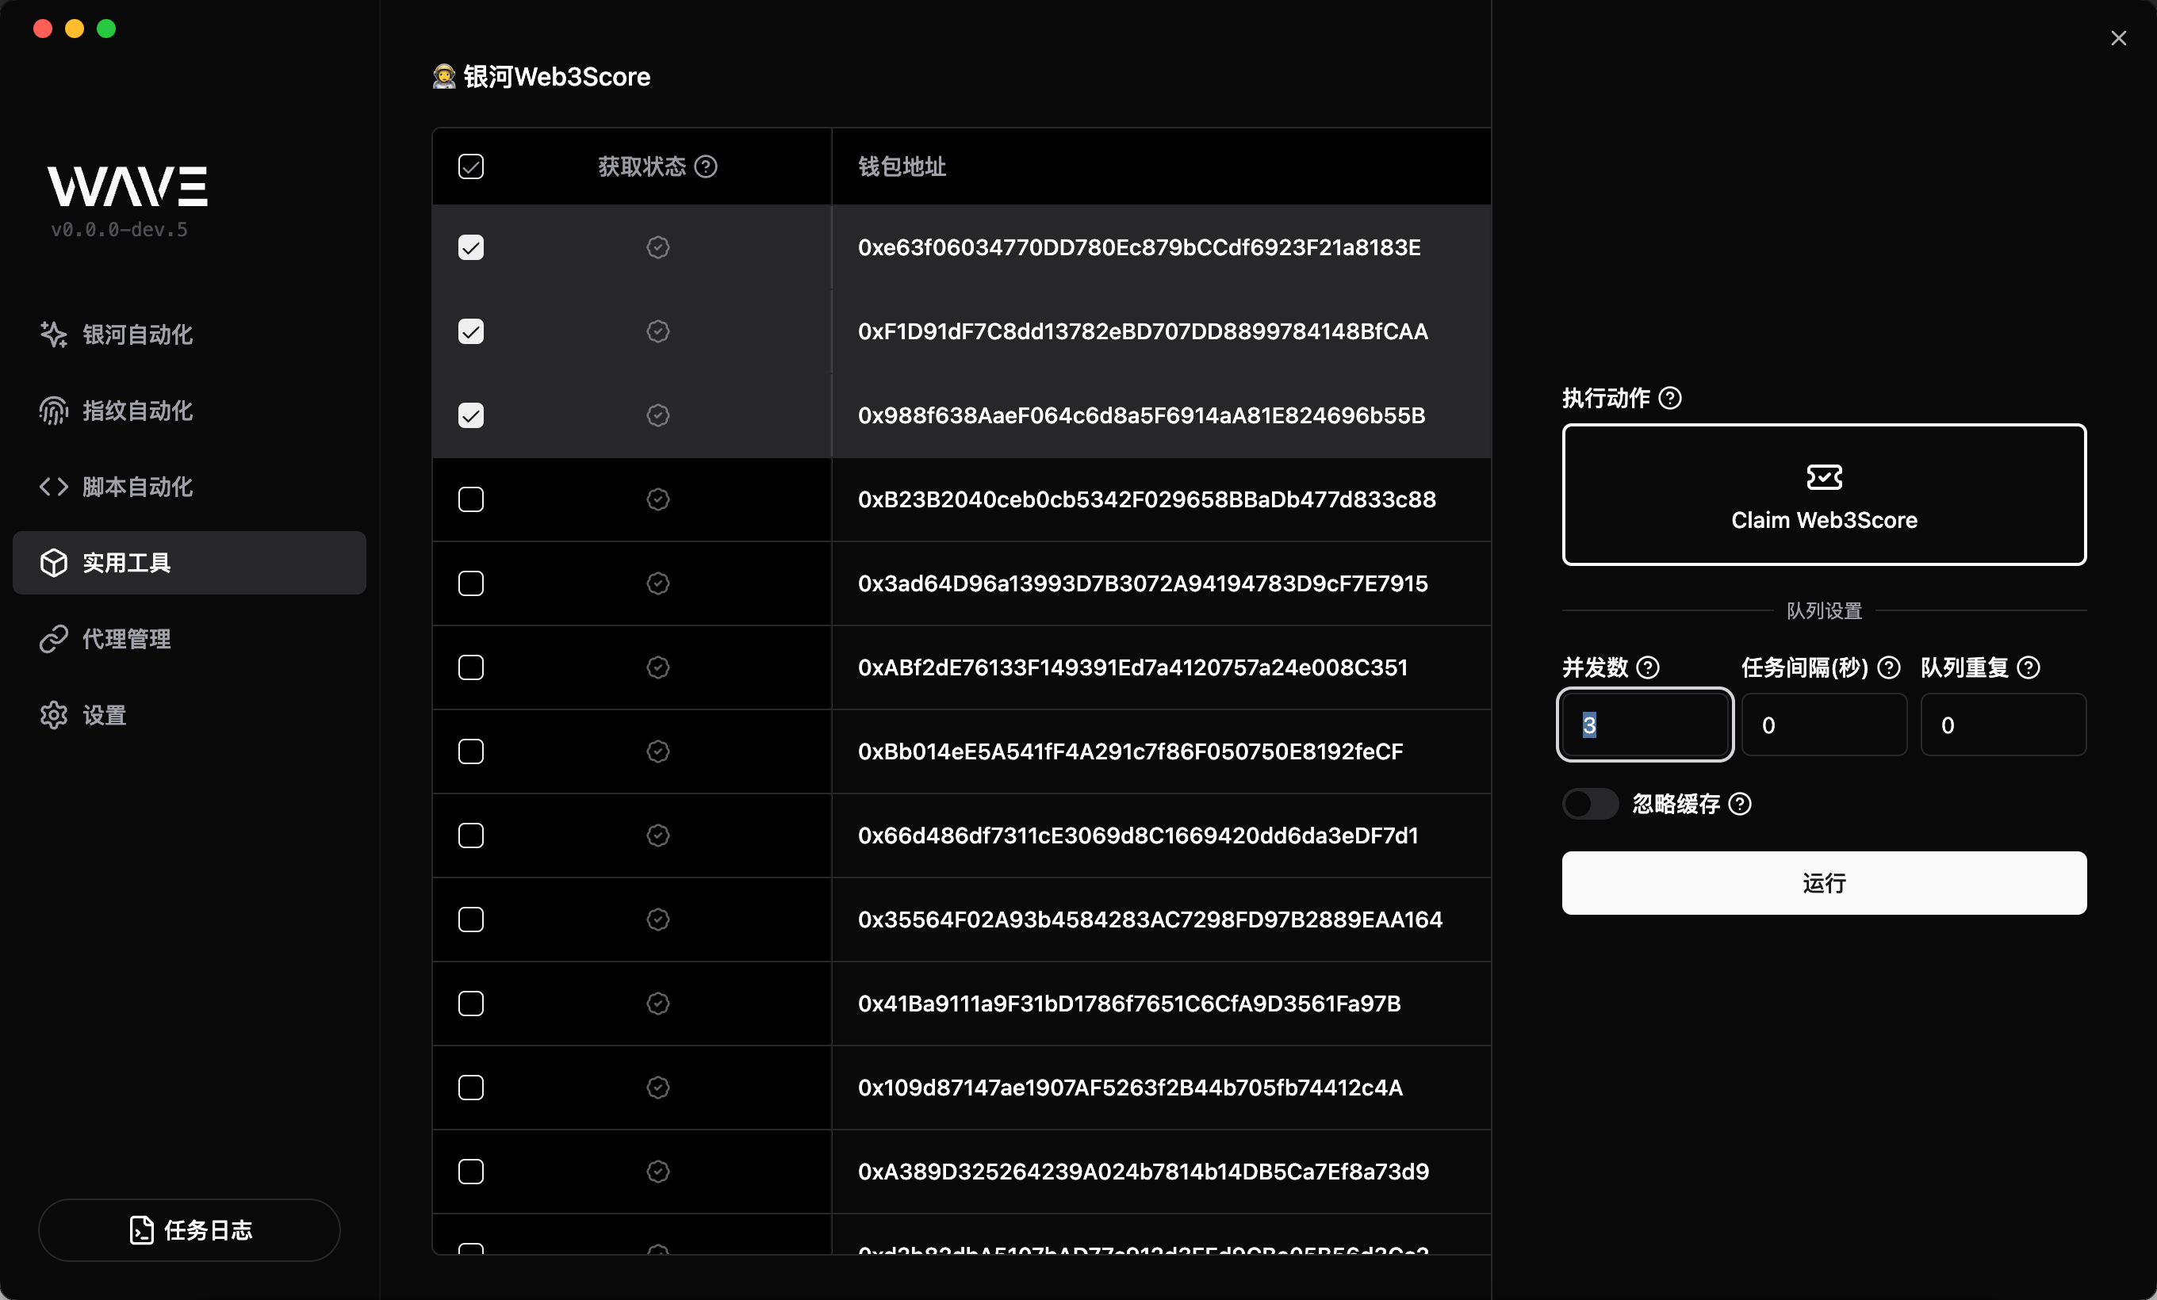
Task: Select the Claim Web3Score action card
Action: pos(1823,495)
